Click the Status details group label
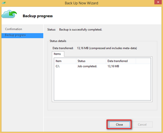163x133 pixels. coord(58,41)
